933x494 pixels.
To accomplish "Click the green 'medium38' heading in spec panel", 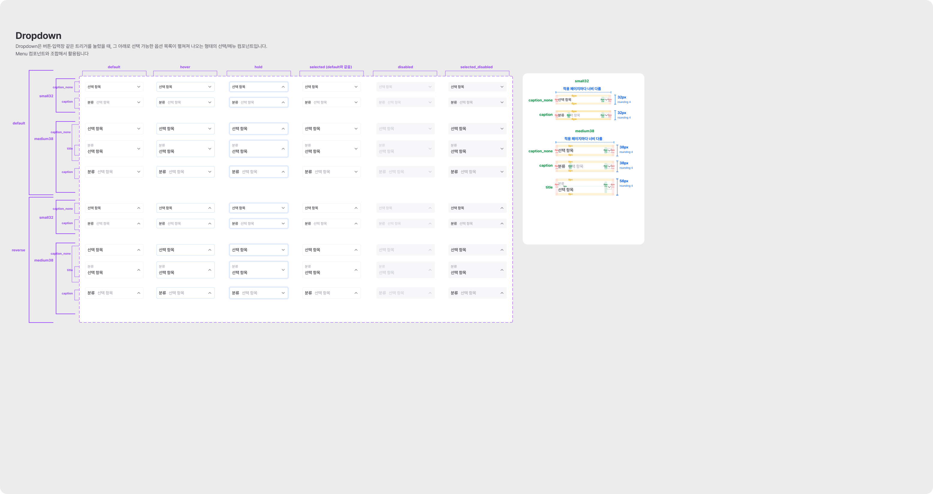I will click(x=584, y=131).
